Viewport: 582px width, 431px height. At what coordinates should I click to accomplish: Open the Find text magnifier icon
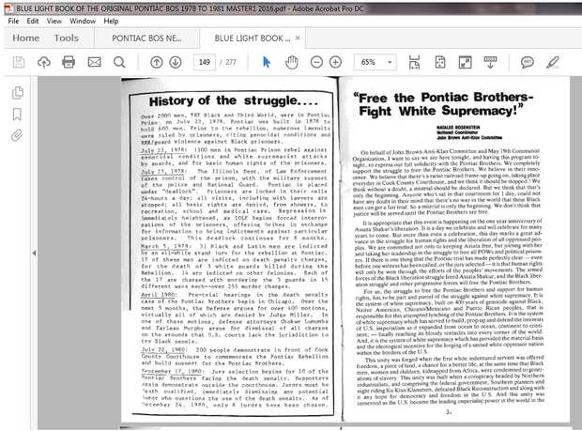pyautogui.click(x=119, y=62)
